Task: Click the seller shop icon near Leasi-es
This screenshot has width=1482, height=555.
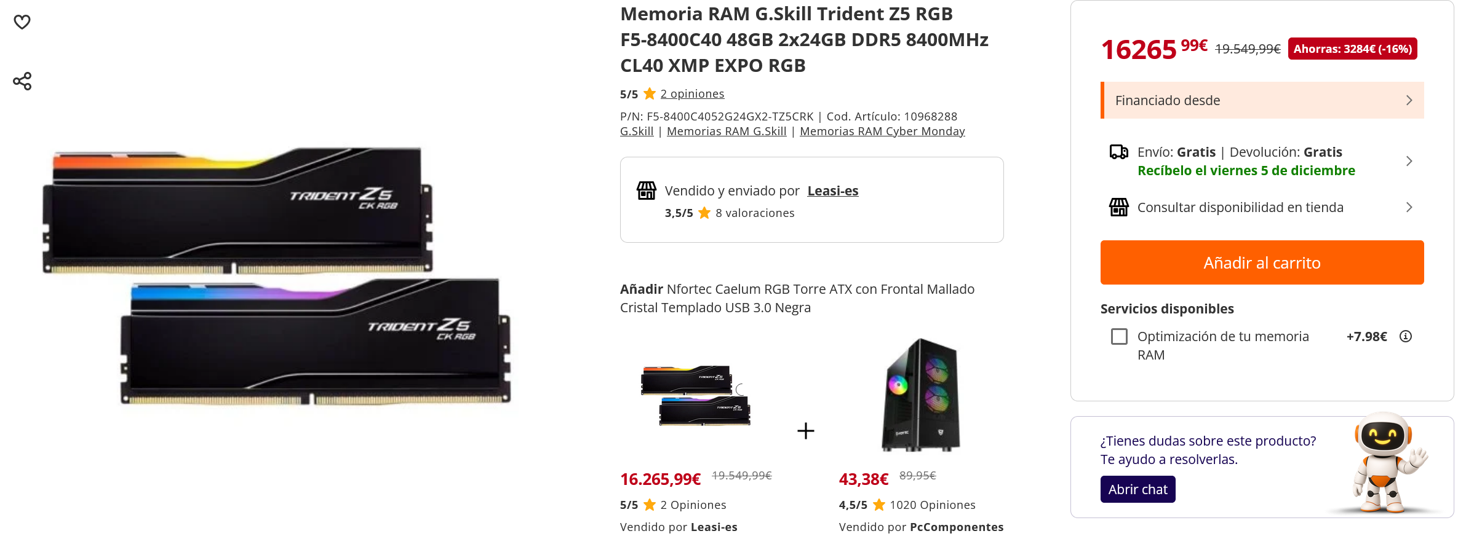Action: click(x=646, y=191)
